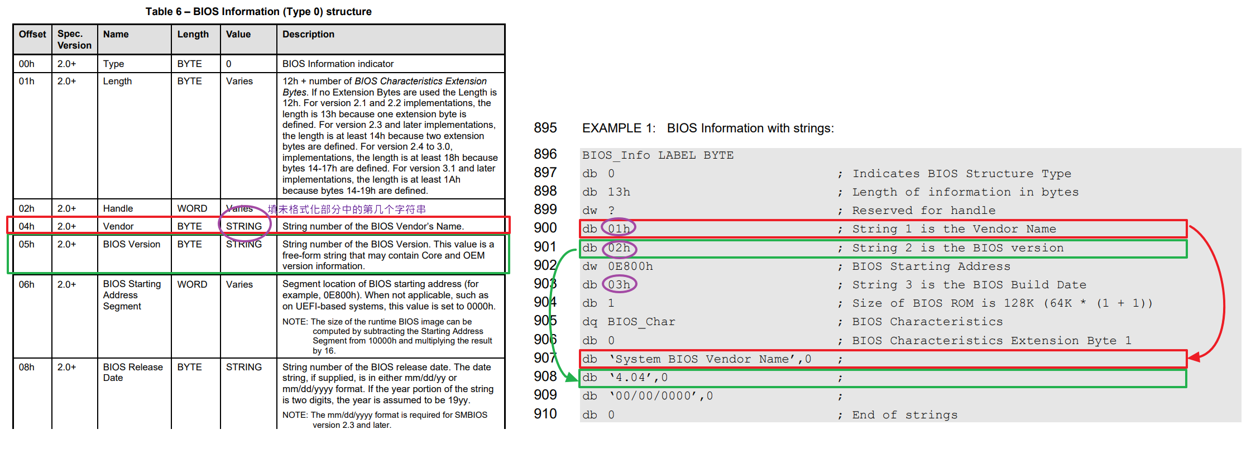1251x453 pixels.
Task: Click the string 'System BIOS Vendor Name',0
Action: point(710,359)
